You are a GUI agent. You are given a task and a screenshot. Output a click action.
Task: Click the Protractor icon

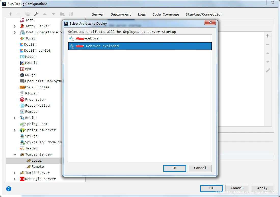click(x=22, y=100)
